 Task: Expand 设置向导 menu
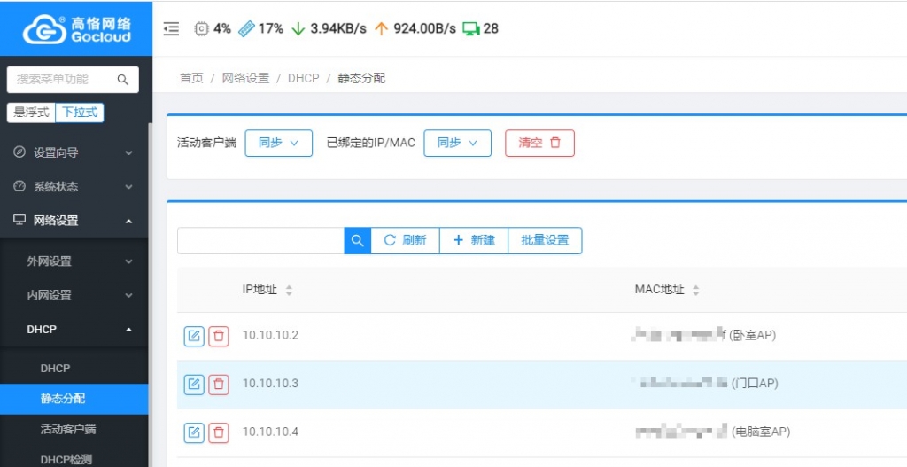pyautogui.click(x=74, y=152)
